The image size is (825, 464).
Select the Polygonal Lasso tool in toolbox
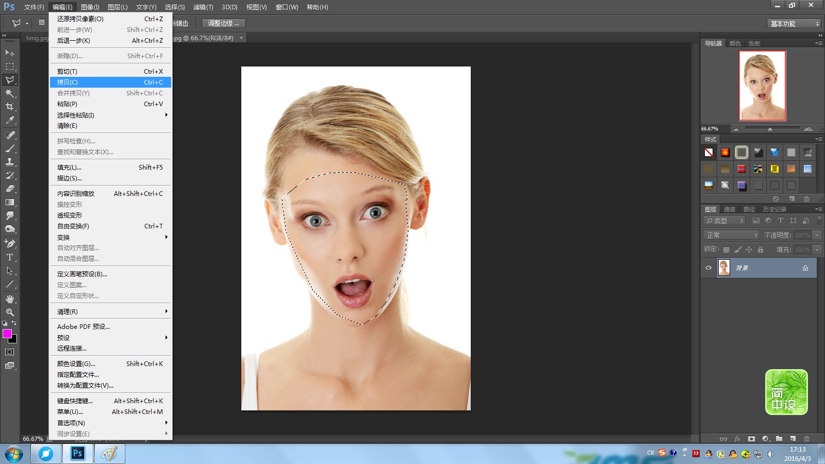coord(10,80)
